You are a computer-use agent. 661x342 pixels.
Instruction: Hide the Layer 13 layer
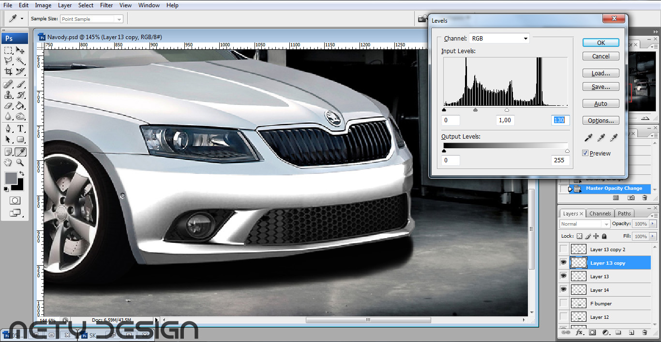click(x=563, y=276)
